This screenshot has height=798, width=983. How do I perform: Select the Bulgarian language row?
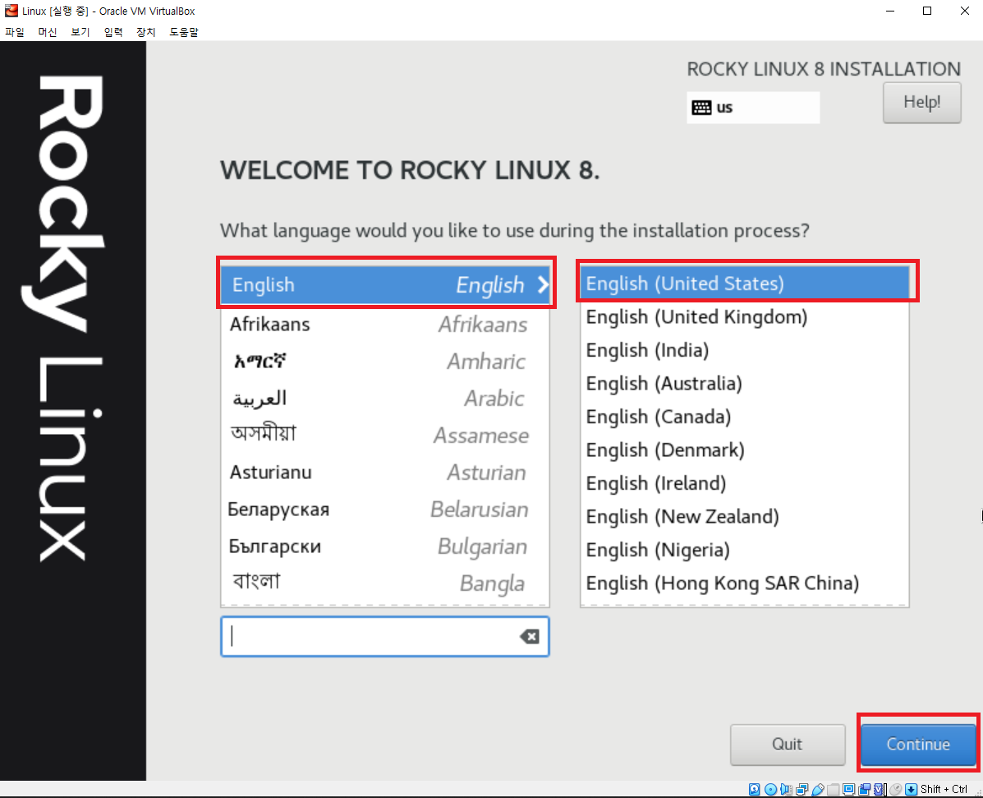click(385, 547)
